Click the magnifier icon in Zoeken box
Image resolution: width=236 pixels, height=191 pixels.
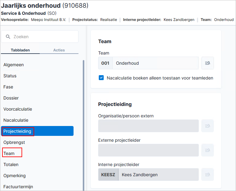8,37
